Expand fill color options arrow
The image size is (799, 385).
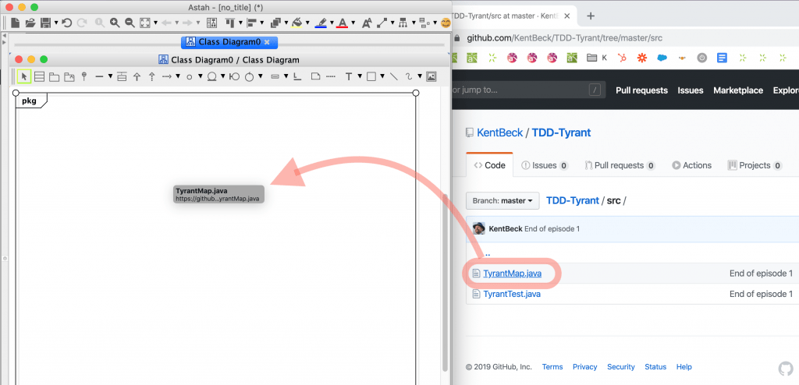point(307,23)
